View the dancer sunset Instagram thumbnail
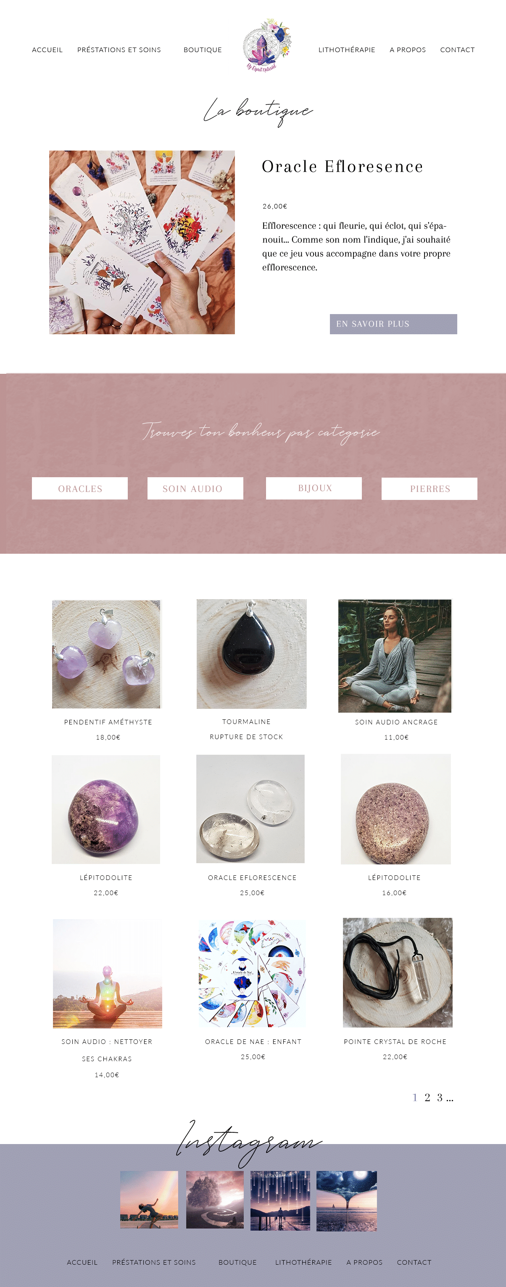This screenshot has width=506, height=1287. coord(149,1200)
